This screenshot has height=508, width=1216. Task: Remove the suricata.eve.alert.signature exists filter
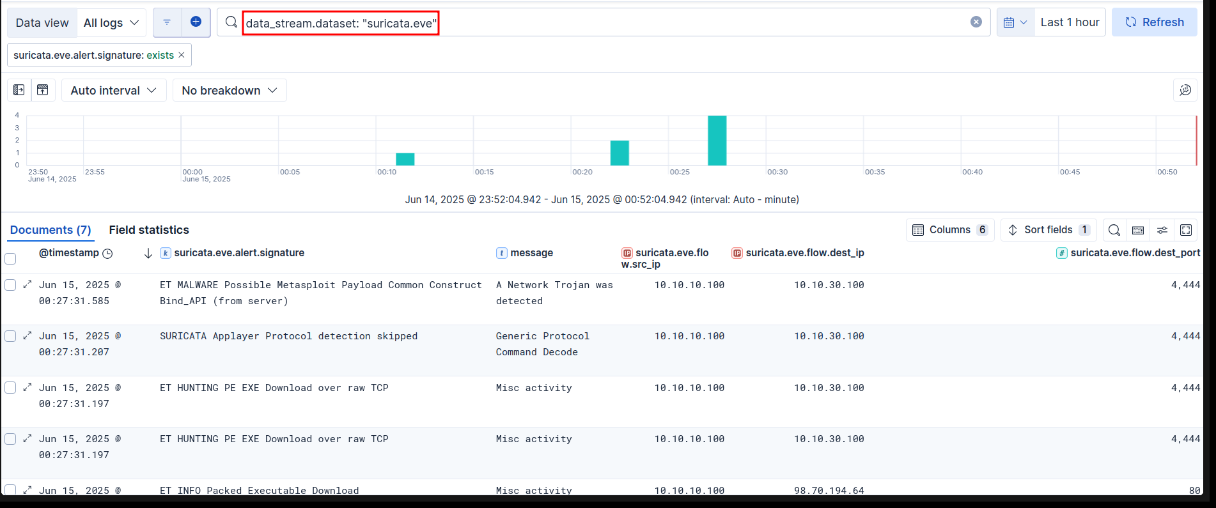pyautogui.click(x=182, y=55)
